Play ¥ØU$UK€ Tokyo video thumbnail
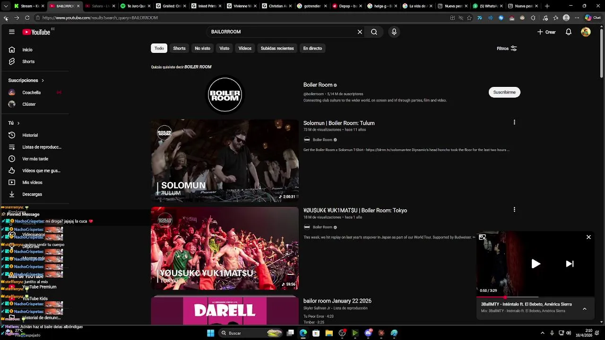 click(225, 248)
